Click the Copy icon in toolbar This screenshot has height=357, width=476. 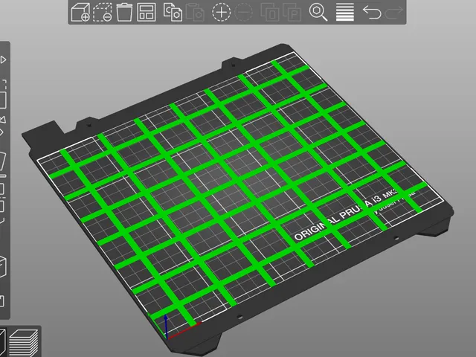pos(173,12)
